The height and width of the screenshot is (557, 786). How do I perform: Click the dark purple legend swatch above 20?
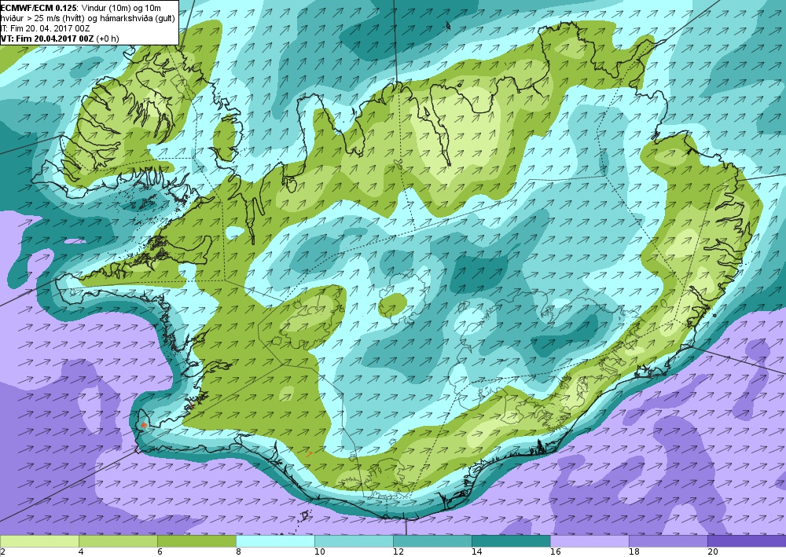[x=747, y=541]
